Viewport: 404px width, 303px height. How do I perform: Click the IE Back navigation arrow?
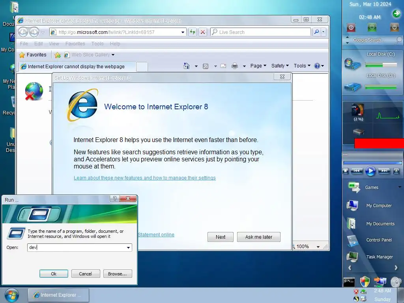coord(23,32)
